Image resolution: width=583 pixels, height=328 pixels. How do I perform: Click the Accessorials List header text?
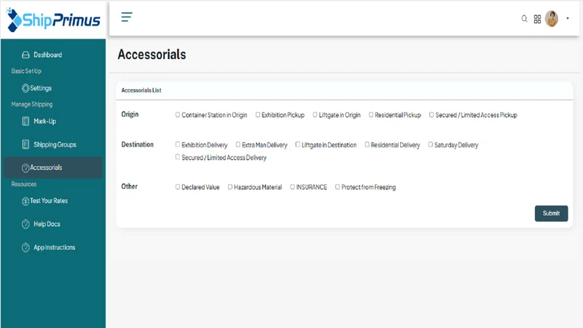[141, 90]
